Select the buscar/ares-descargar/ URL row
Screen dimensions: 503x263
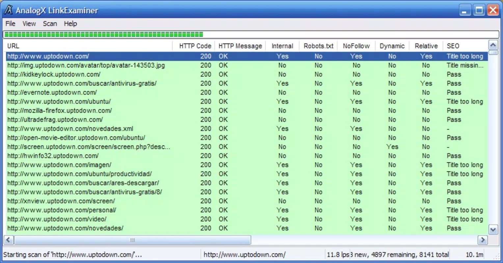click(x=247, y=183)
